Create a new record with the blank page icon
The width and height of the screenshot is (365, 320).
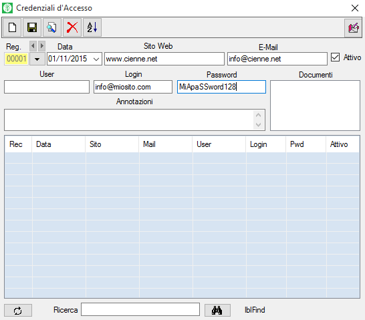pos(12,27)
